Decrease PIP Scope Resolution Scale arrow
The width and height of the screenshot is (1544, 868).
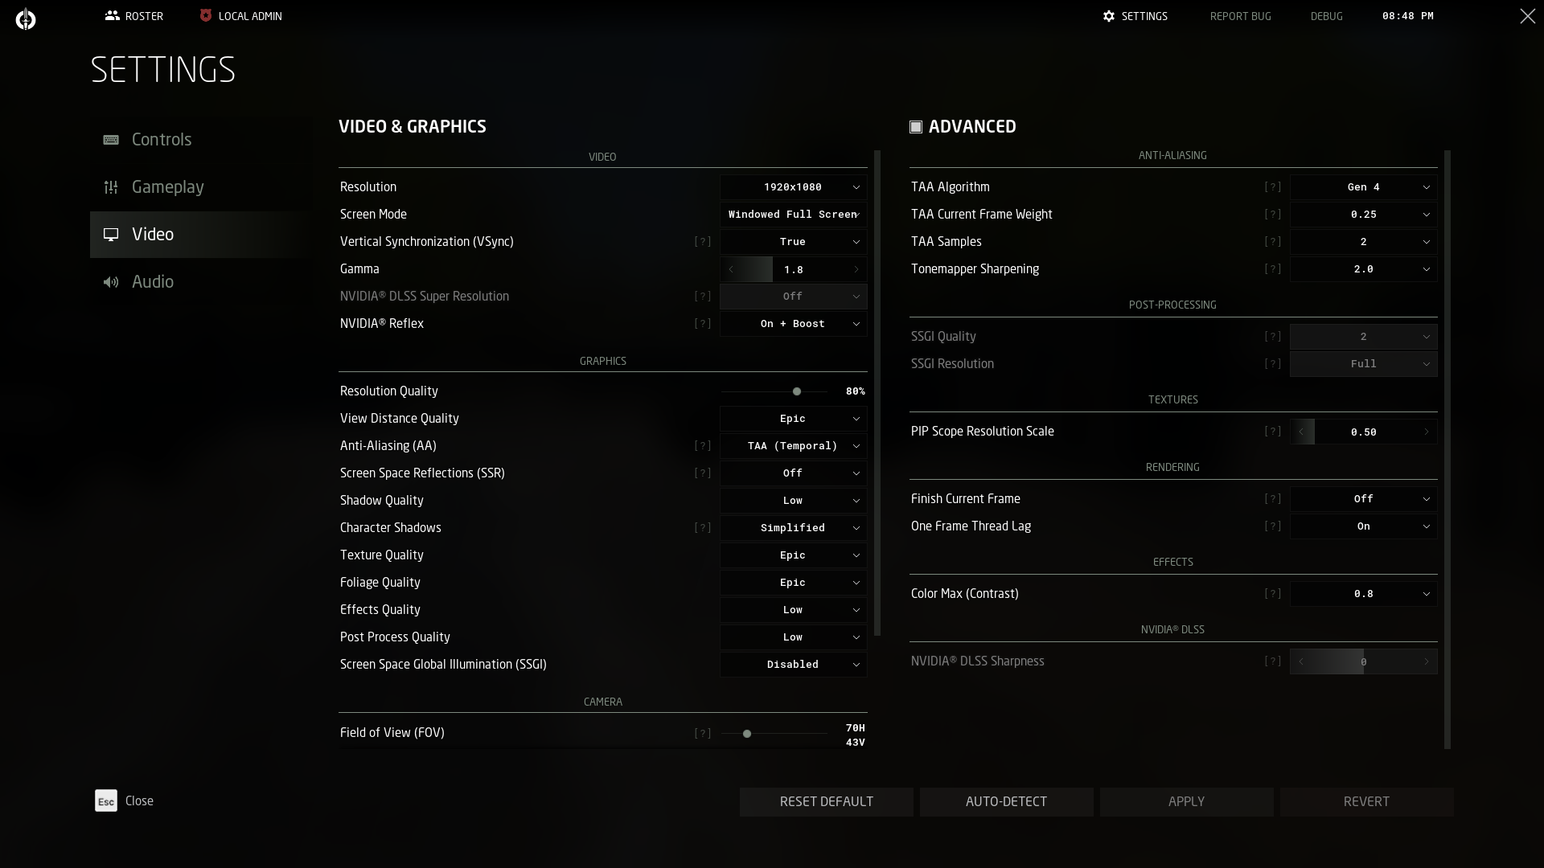1302,432
